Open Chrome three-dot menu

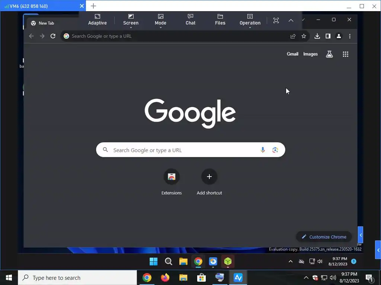[350, 36]
